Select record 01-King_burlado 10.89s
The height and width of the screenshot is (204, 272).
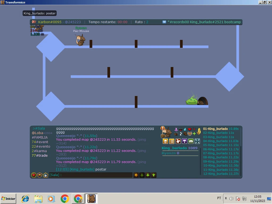[221, 129]
